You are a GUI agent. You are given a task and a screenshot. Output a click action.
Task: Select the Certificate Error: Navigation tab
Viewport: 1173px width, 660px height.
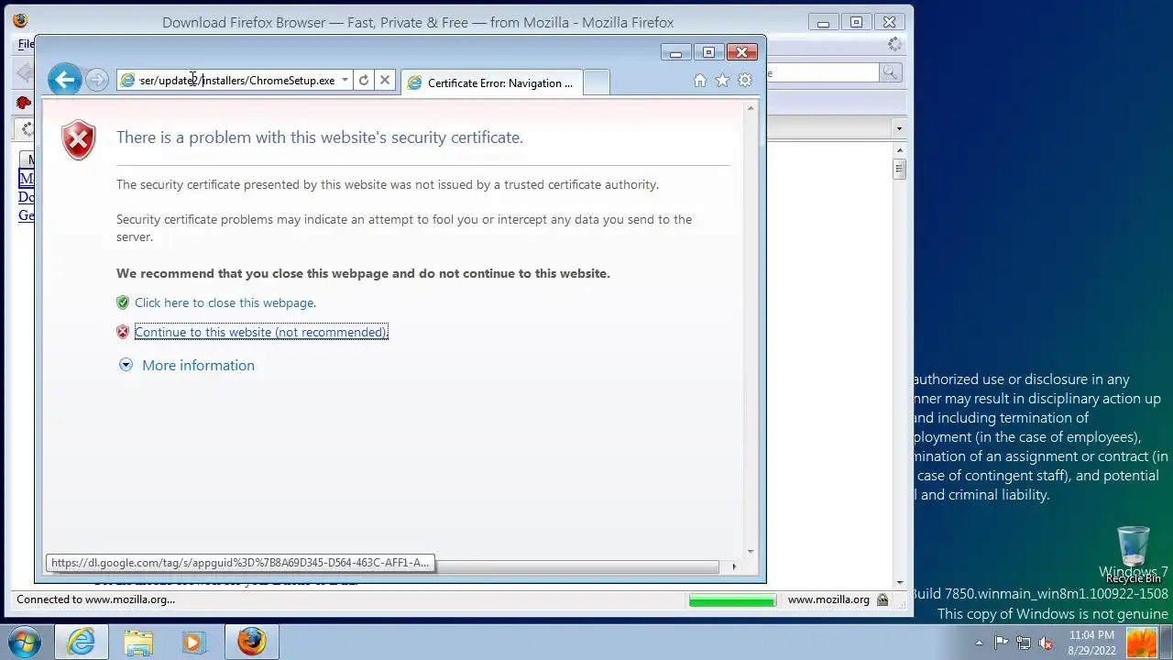point(491,82)
